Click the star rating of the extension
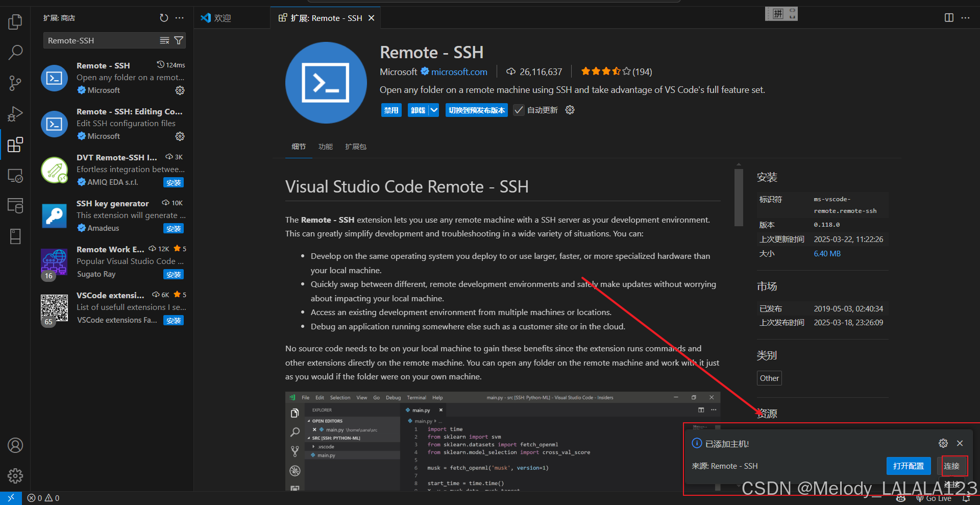 616,71
